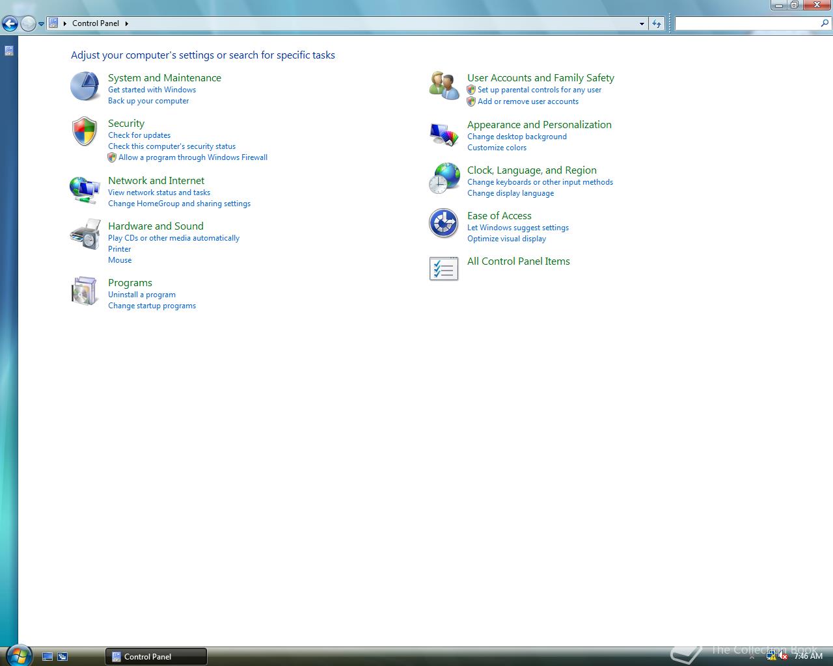Click the Appearance and Personalization monitor icon

[x=444, y=133]
